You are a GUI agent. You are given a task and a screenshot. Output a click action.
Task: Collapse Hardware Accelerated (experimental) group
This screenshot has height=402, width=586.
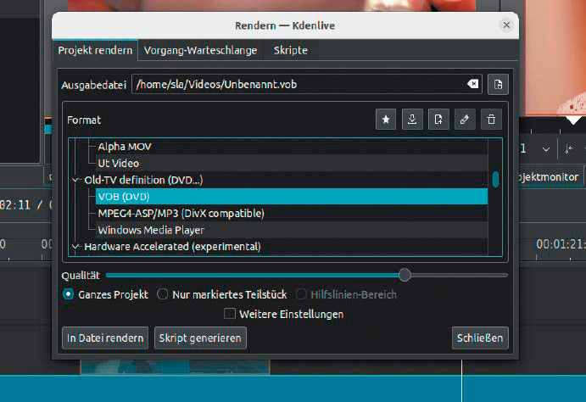[75, 247]
